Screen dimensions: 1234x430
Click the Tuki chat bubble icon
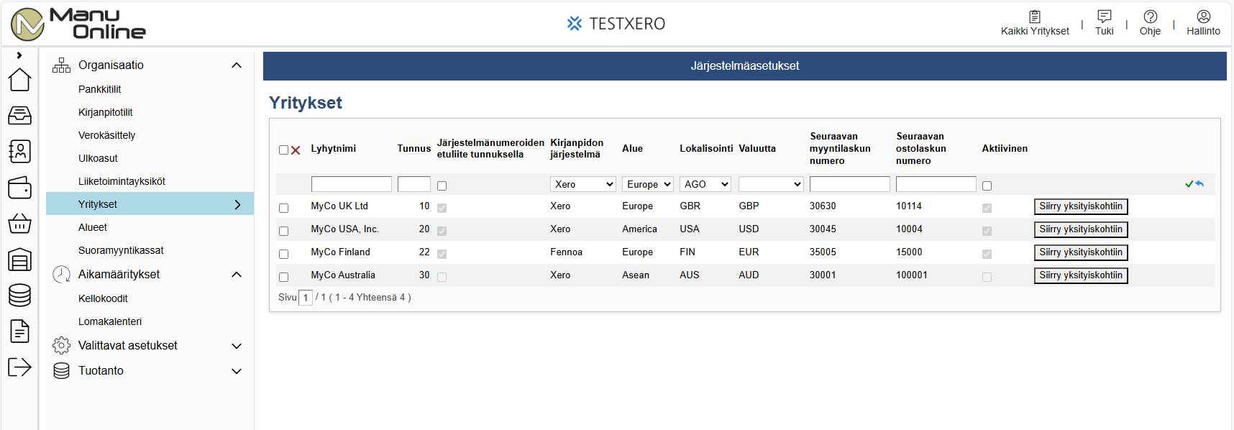pyautogui.click(x=1105, y=17)
